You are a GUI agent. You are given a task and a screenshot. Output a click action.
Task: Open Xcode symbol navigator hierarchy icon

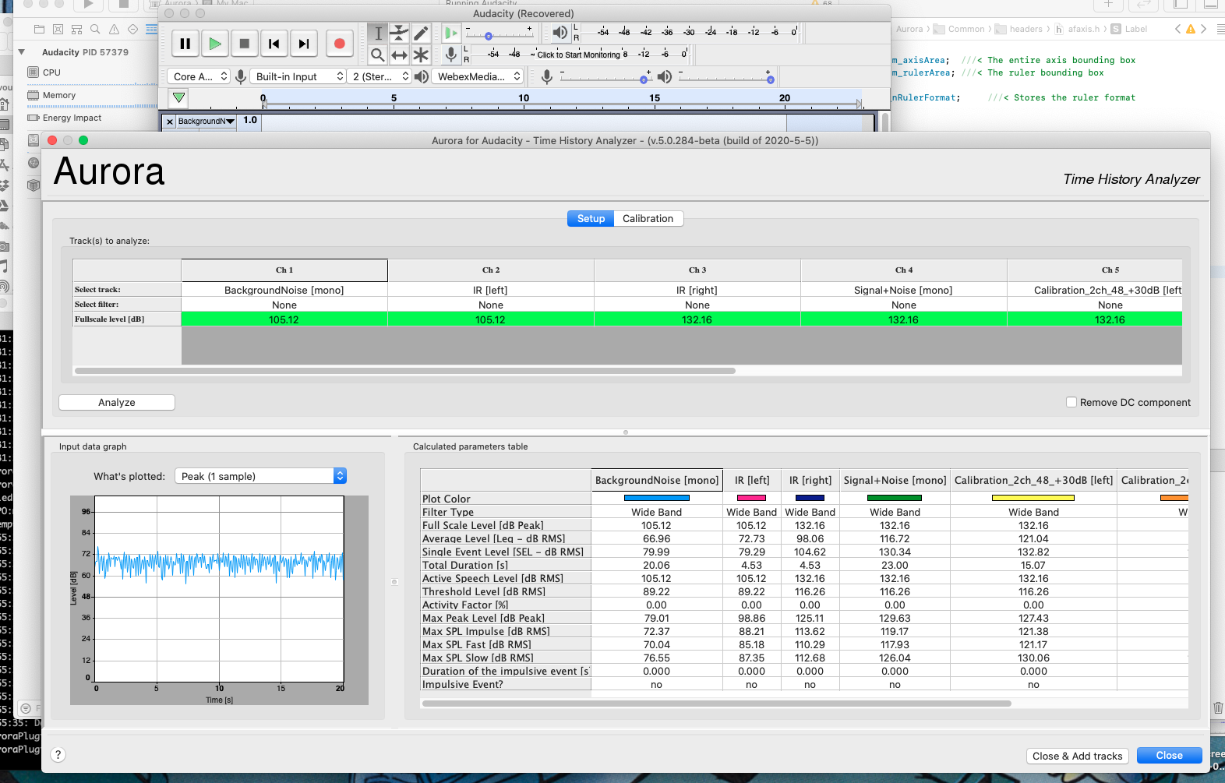pyautogui.click(x=76, y=30)
